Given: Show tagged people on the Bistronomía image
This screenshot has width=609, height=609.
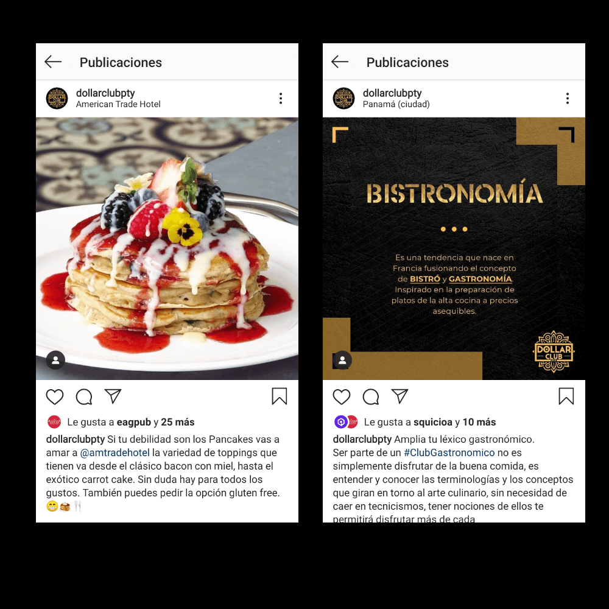Looking at the screenshot, I should click(x=342, y=360).
